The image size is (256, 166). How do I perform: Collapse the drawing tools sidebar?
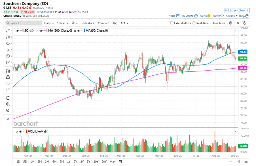[x=8, y=119]
